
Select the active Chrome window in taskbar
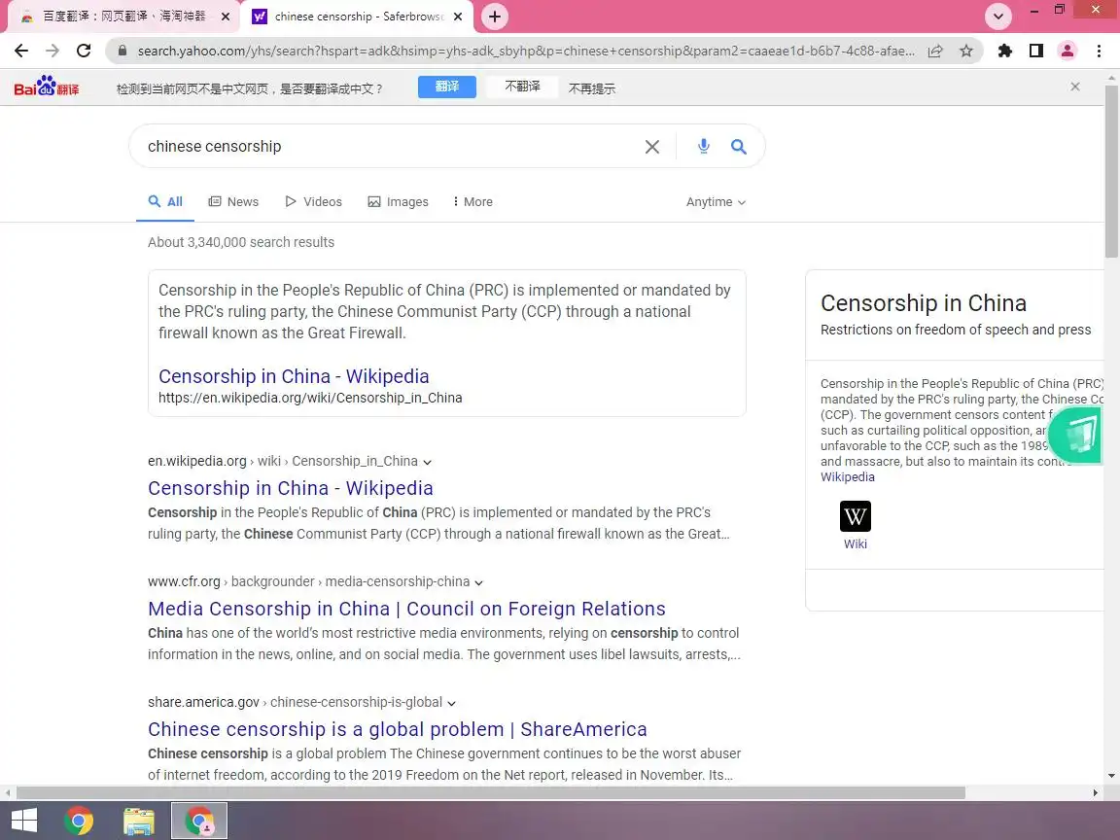[199, 821]
